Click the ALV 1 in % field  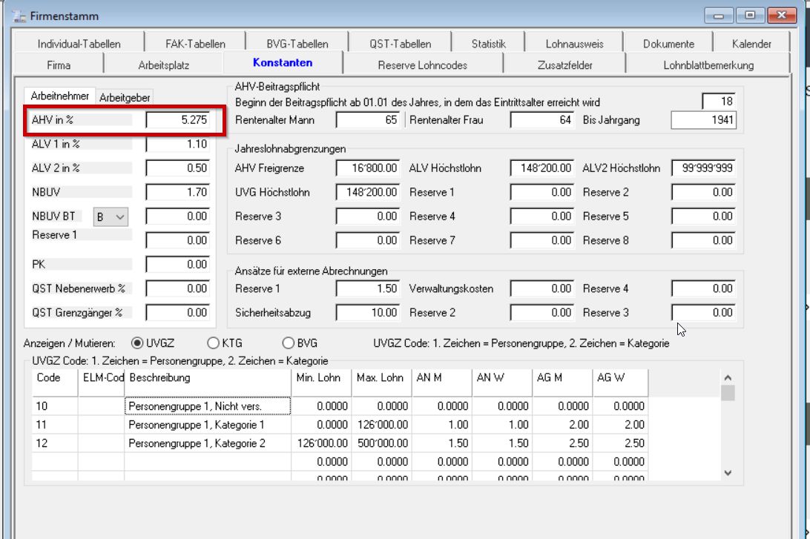[178, 144]
